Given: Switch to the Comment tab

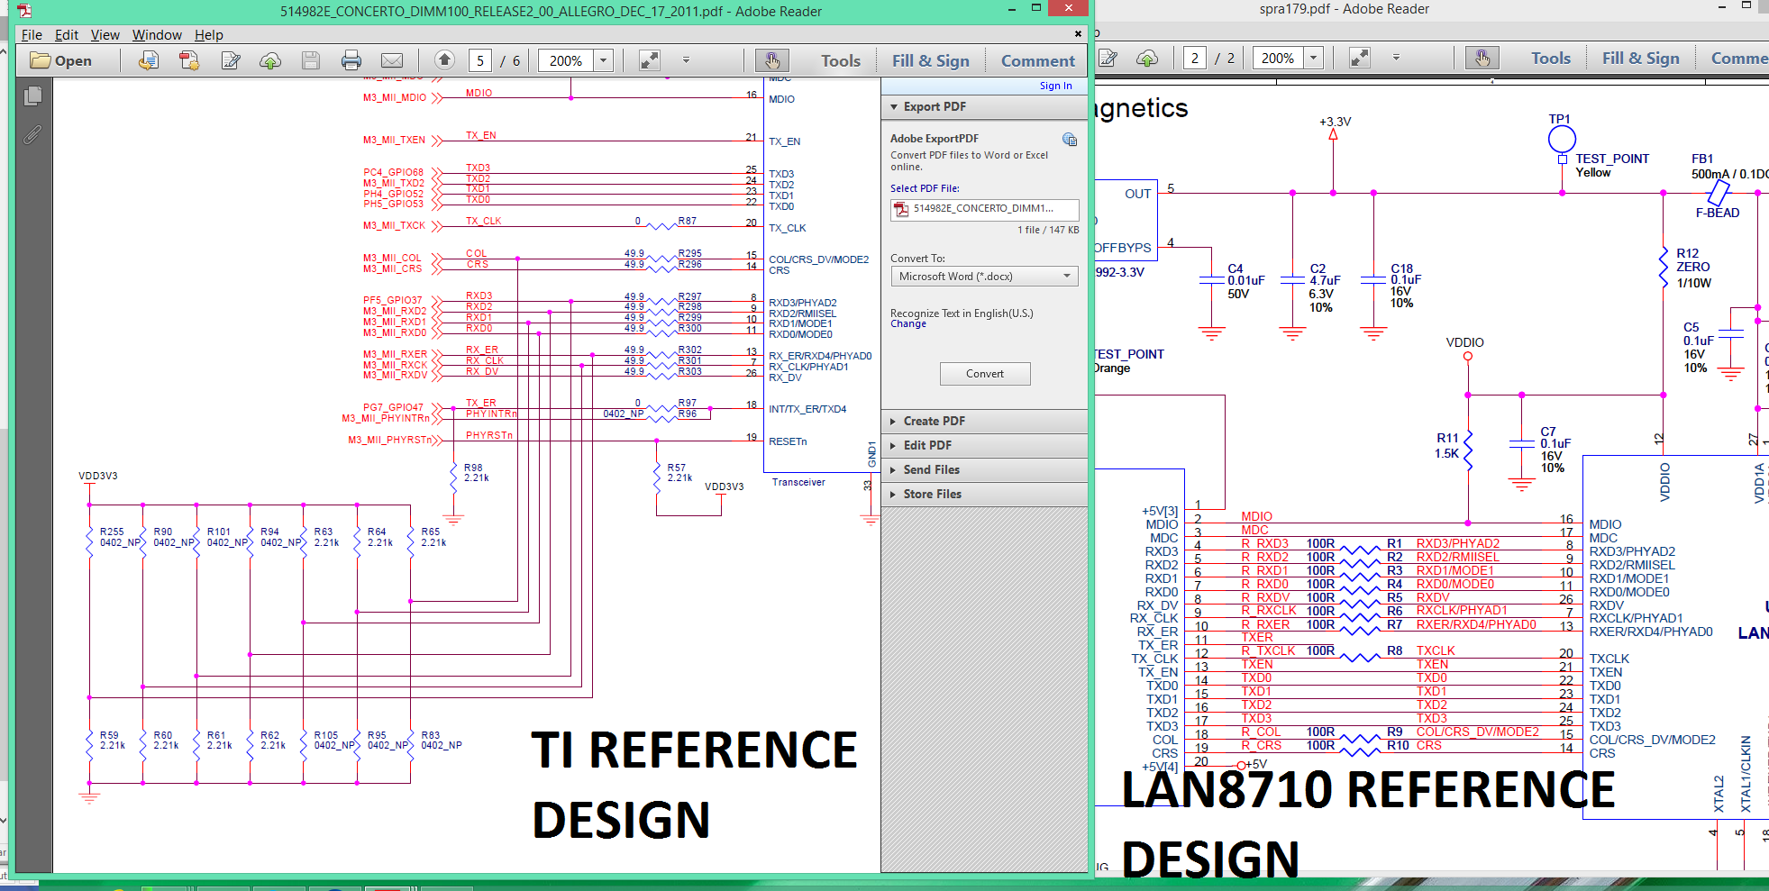Looking at the screenshot, I should point(1036,60).
